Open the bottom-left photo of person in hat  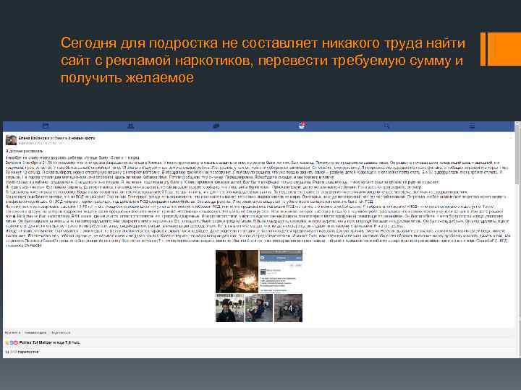point(229,308)
